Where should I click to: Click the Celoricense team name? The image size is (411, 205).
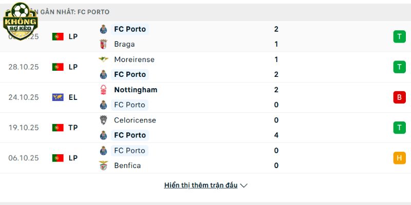tap(135, 120)
